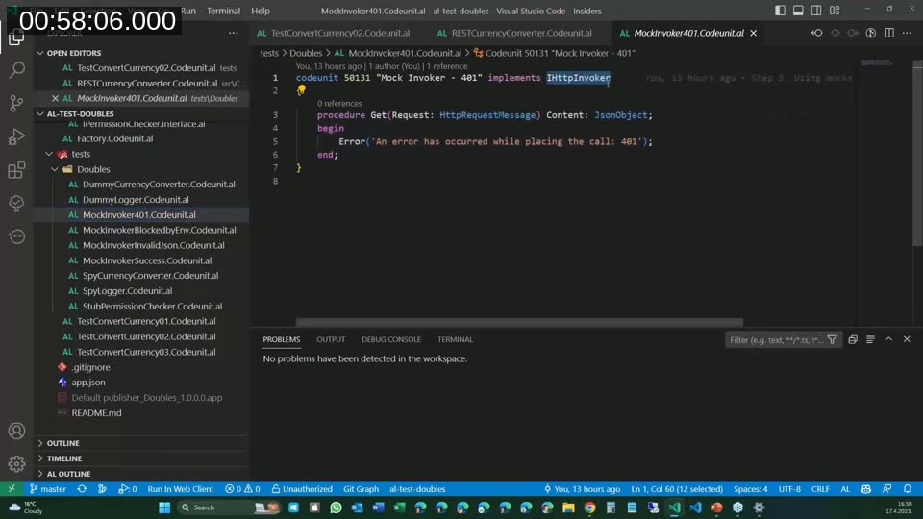Click the remote window indicator icon
This screenshot has width=923, height=519.
pyautogui.click(x=12, y=489)
